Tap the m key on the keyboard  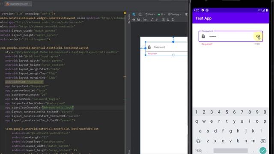click(253, 141)
